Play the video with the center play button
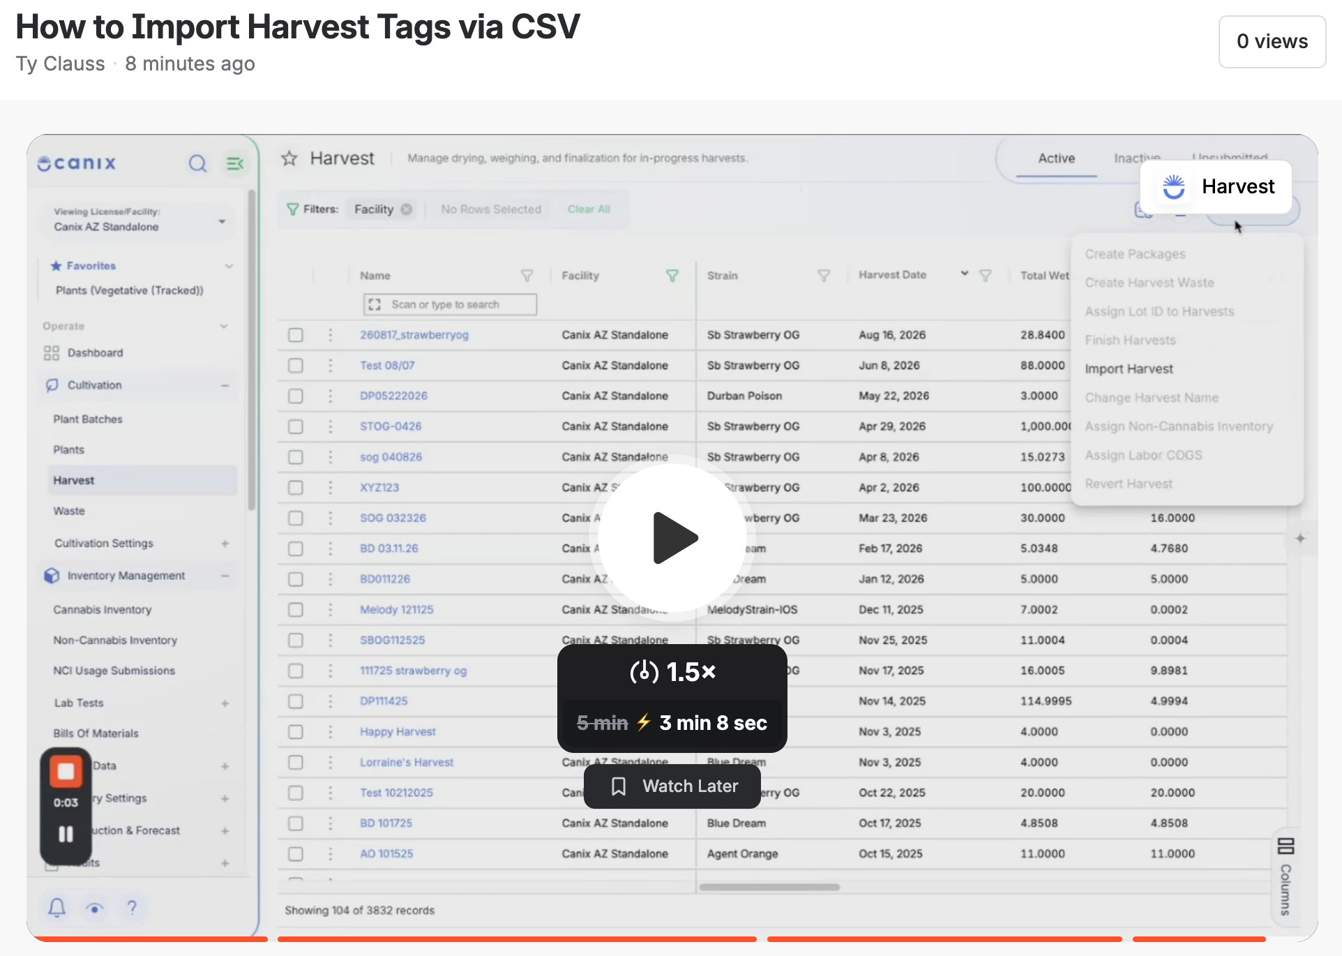1342x956 pixels. pos(672,538)
